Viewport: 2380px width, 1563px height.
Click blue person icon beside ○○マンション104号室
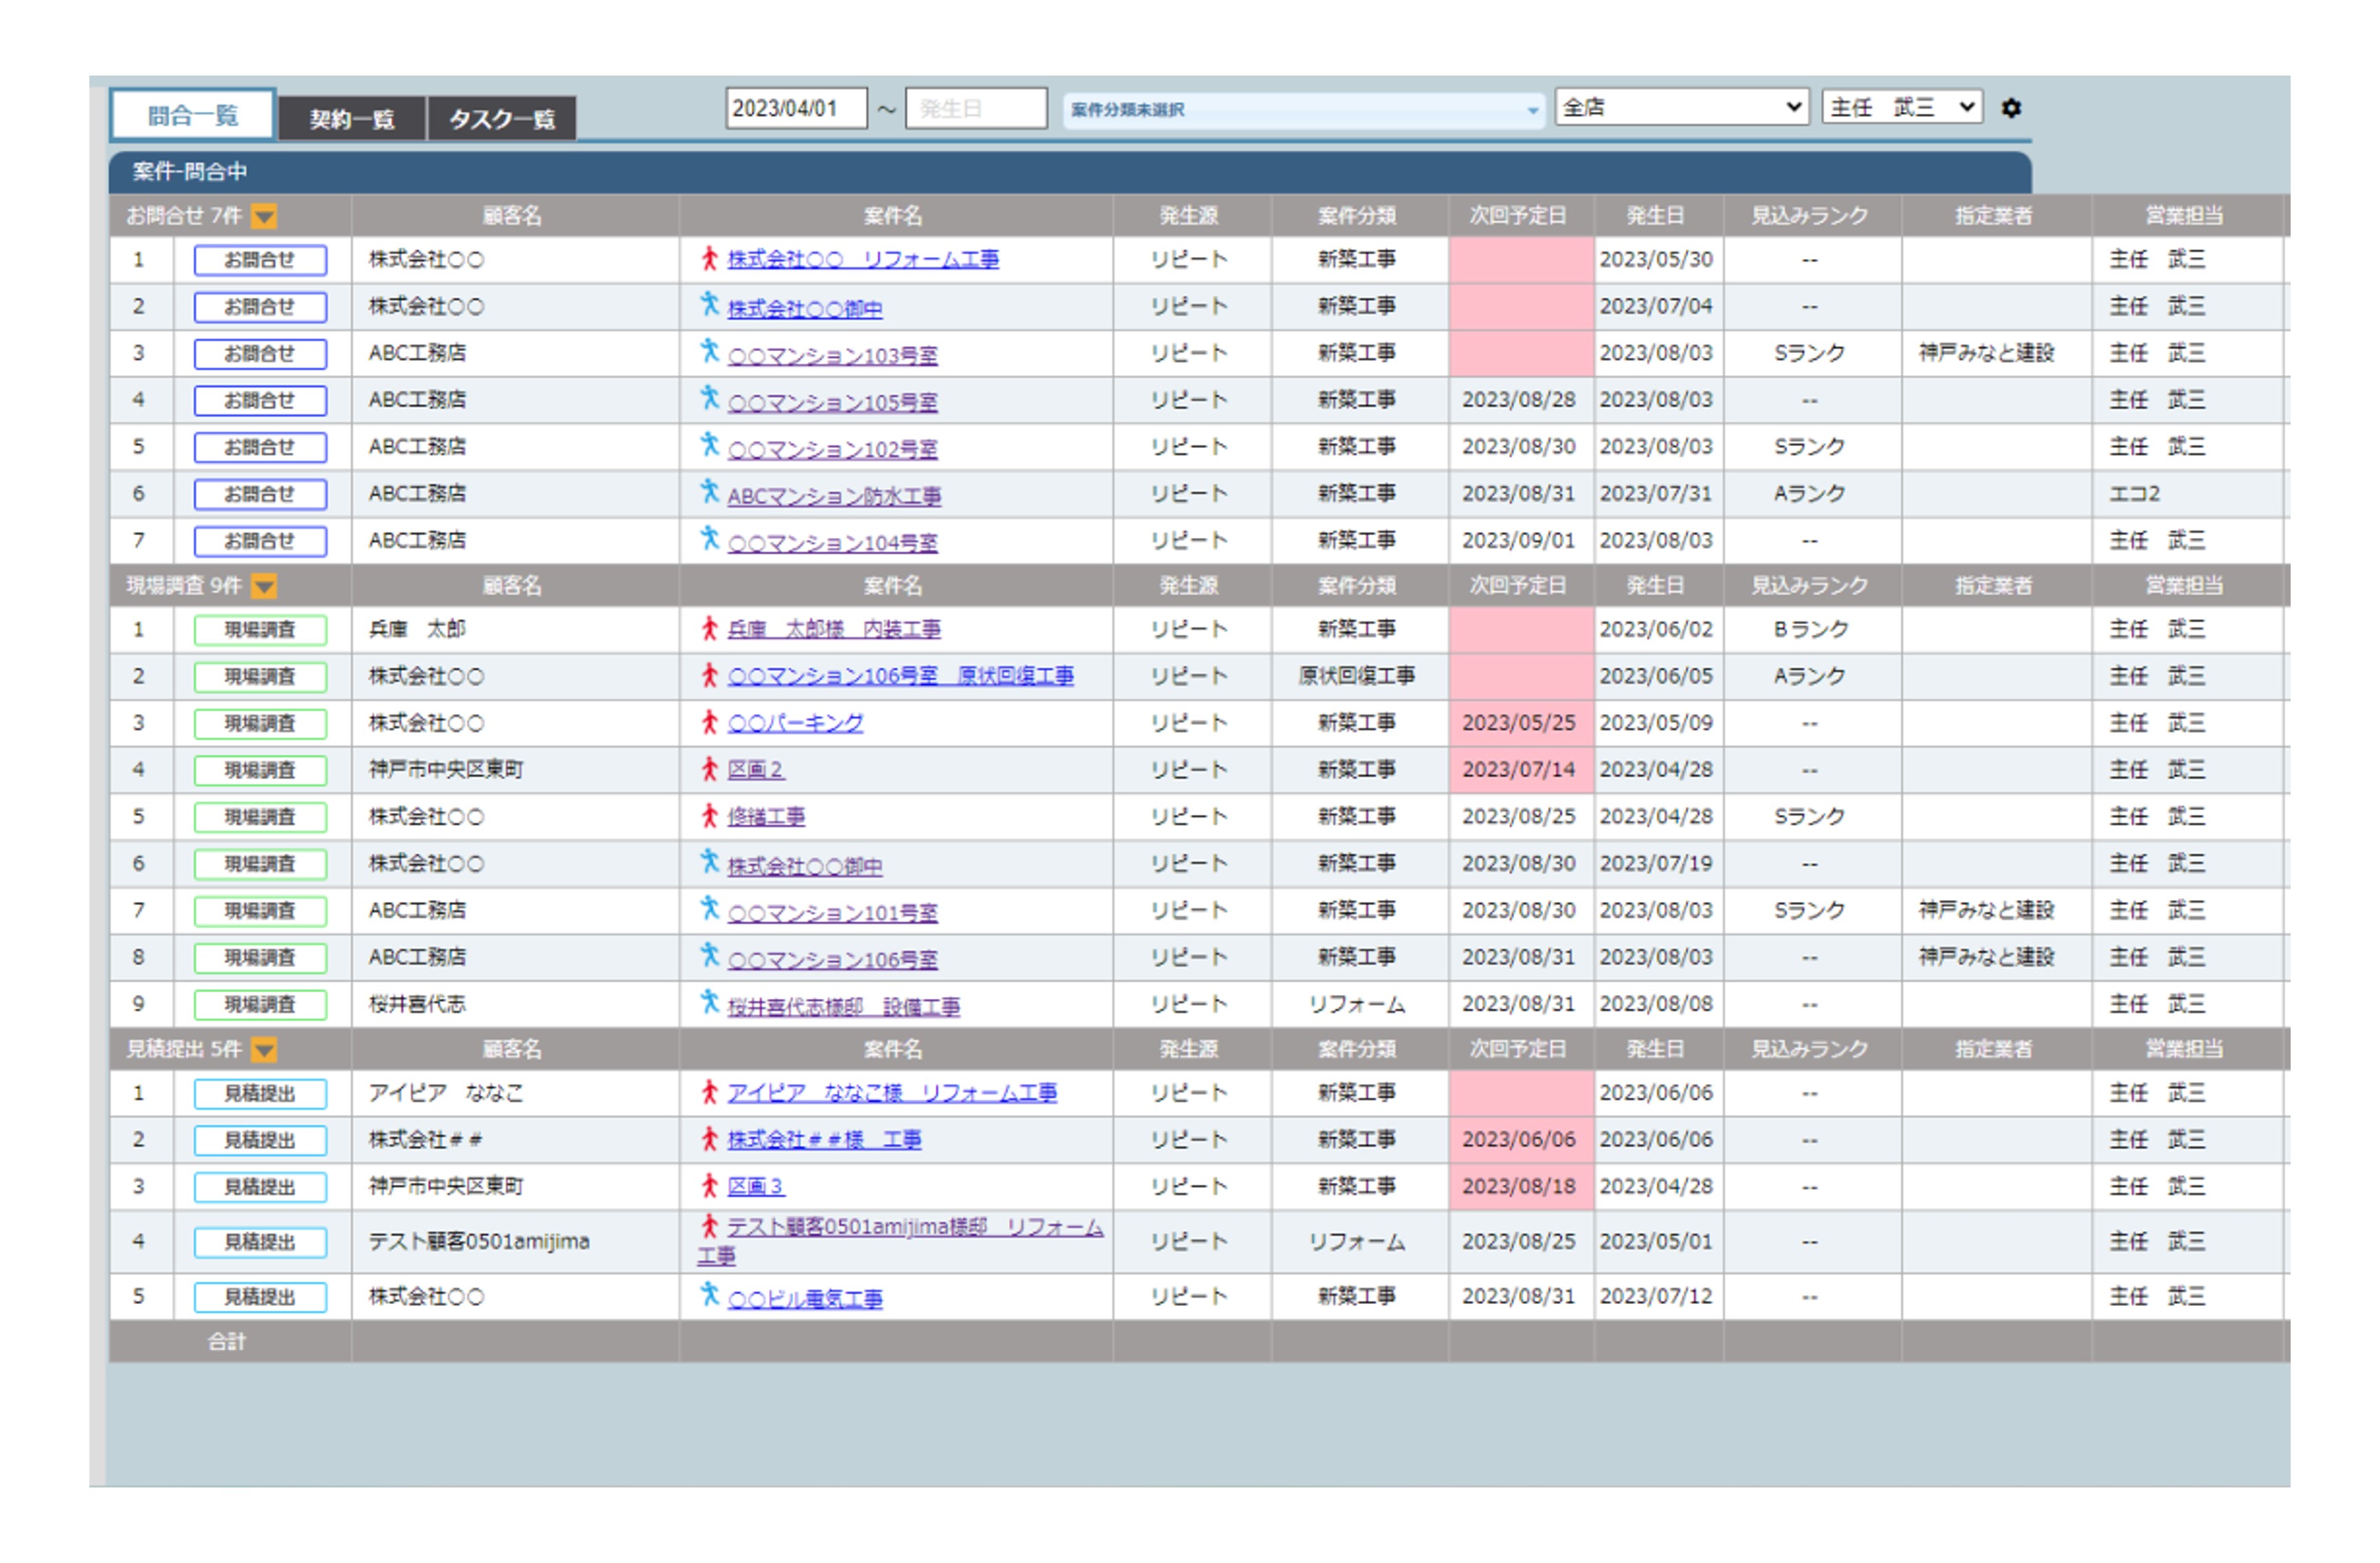[709, 539]
